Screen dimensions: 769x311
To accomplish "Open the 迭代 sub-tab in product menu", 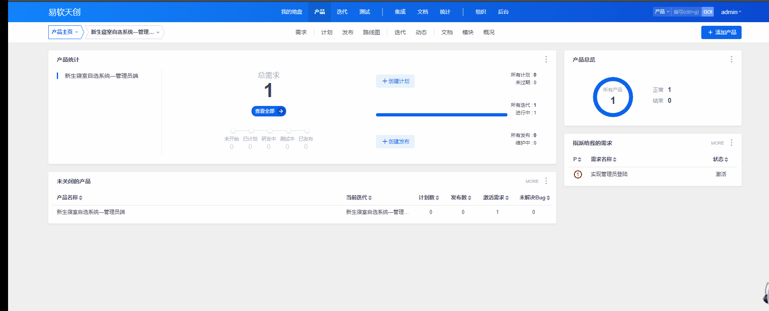I will point(400,32).
